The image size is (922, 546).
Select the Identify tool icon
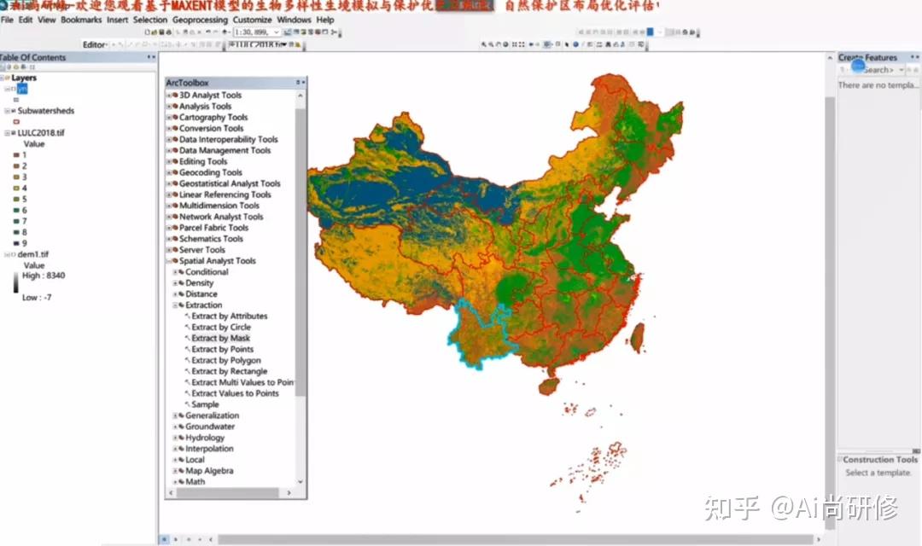click(x=575, y=44)
